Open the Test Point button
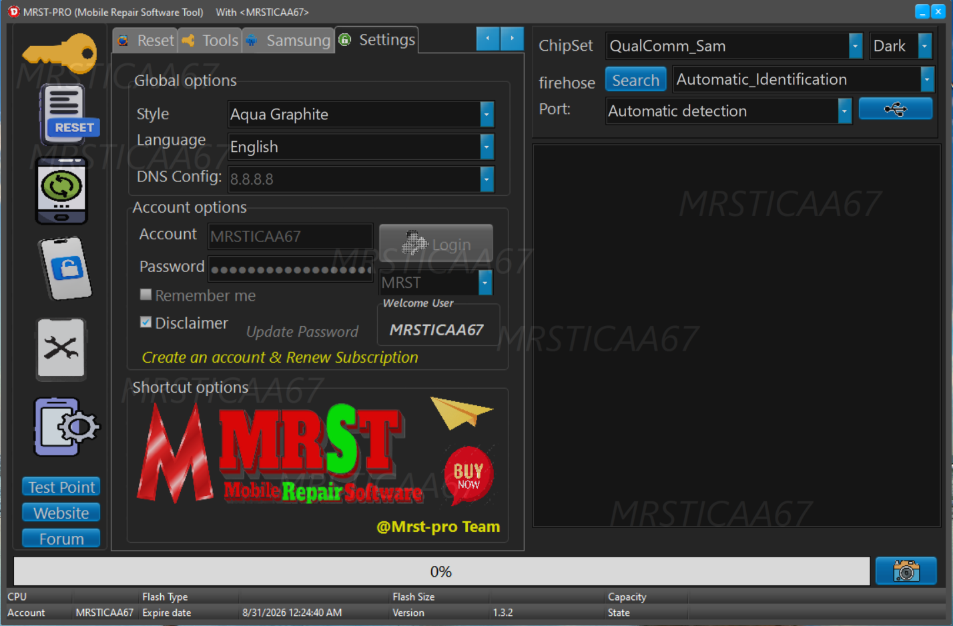953x626 pixels. tap(61, 487)
